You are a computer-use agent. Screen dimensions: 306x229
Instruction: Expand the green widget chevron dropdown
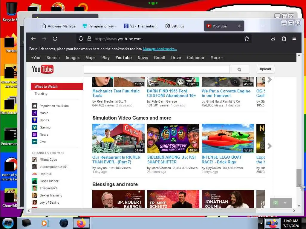tap(285, 203)
